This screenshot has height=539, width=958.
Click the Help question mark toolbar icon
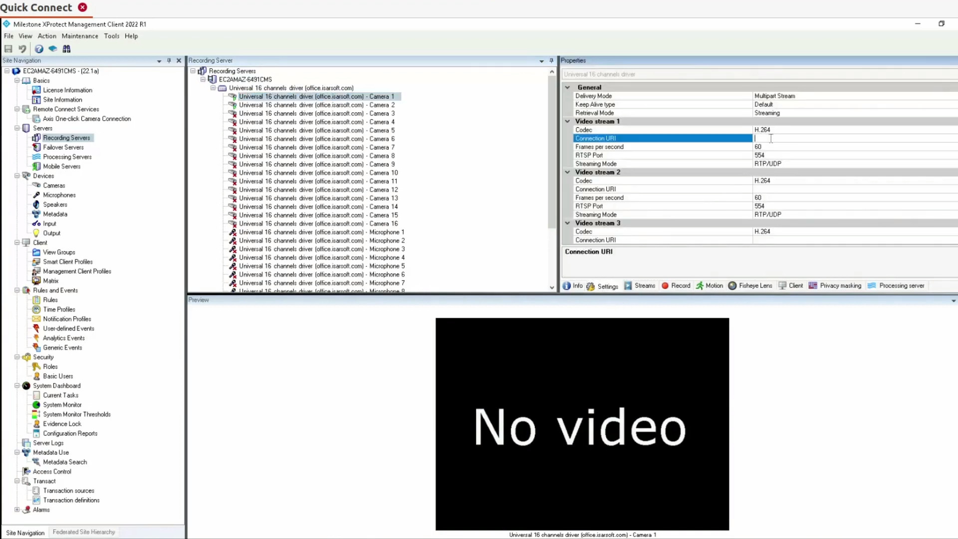(39, 48)
